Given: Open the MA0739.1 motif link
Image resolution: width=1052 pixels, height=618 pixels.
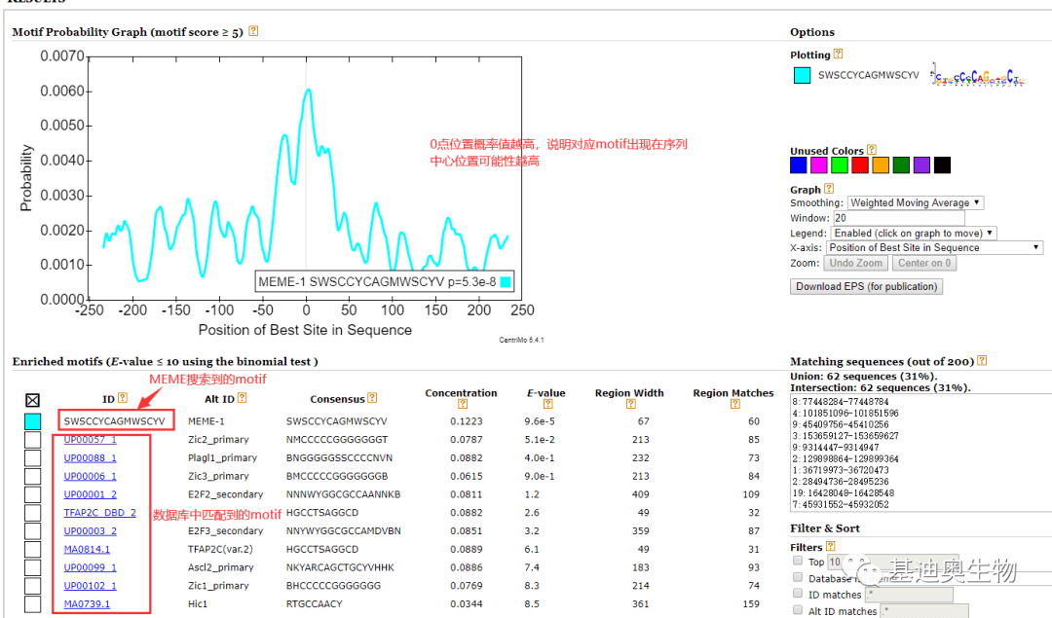Looking at the screenshot, I should pyautogui.click(x=88, y=604).
